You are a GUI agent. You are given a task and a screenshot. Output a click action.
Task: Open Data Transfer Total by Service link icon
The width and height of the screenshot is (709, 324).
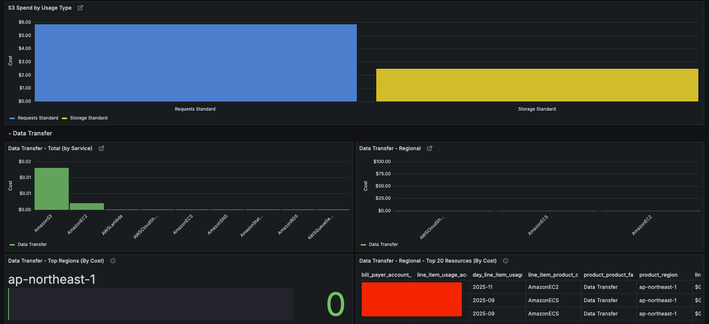pyautogui.click(x=101, y=148)
